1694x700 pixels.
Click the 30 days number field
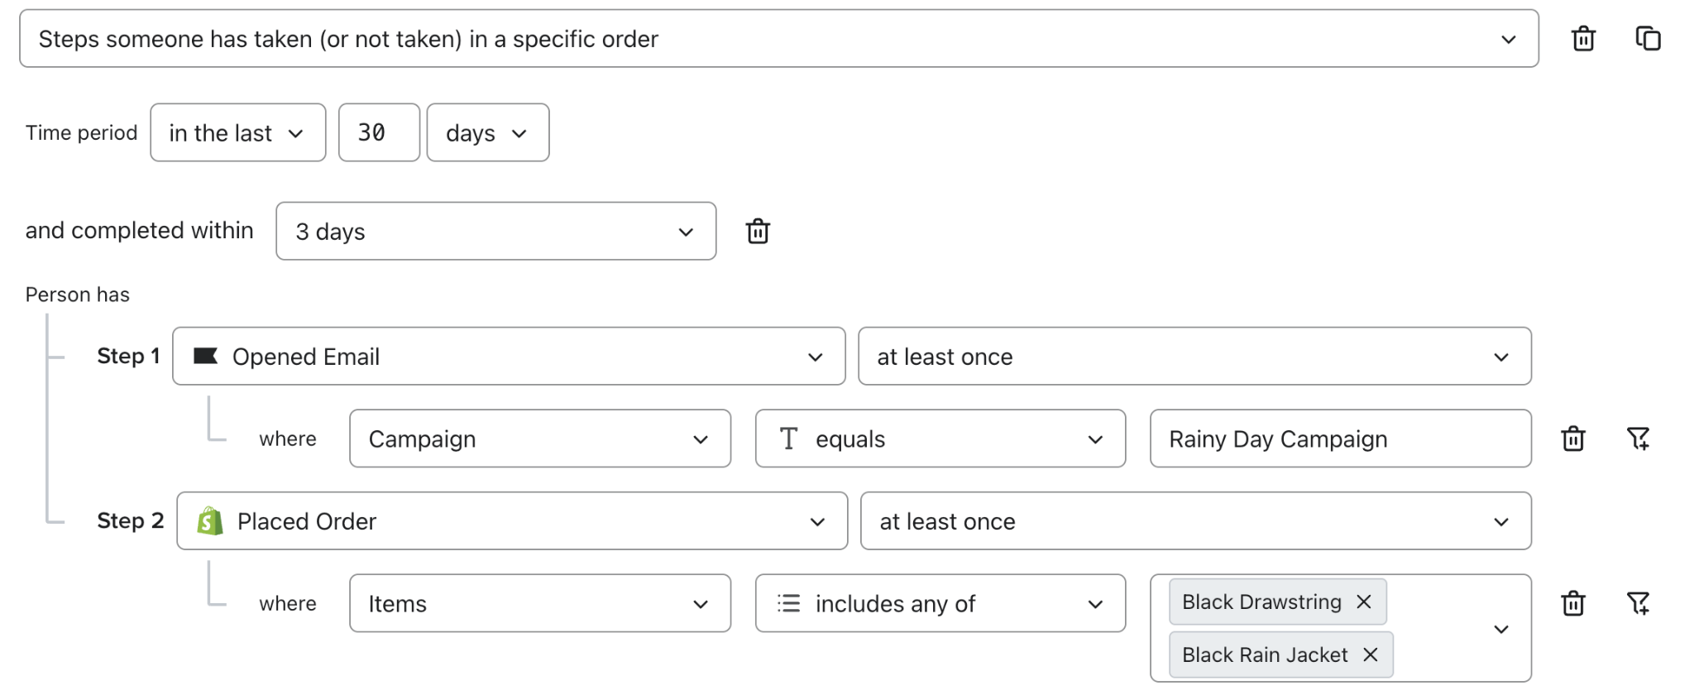378,133
